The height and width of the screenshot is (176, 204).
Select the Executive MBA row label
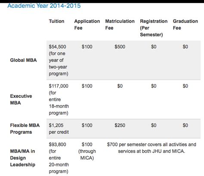[21, 99]
